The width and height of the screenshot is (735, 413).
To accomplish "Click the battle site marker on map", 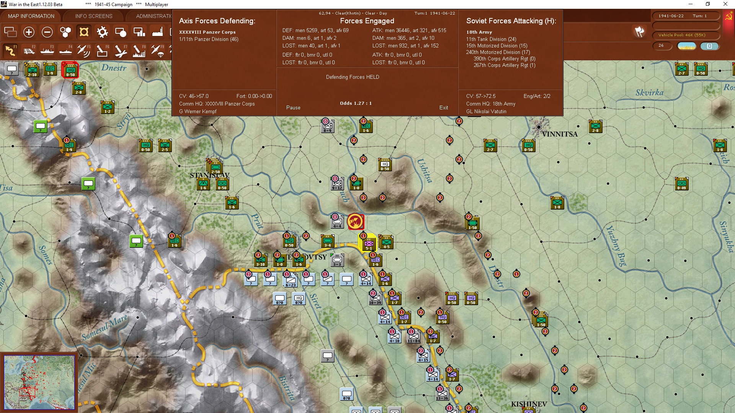I will click(356, 222).
